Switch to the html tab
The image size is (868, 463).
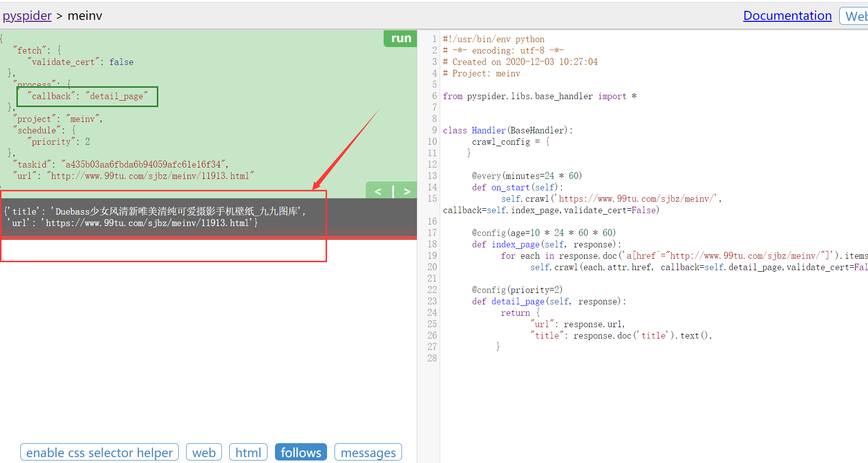click(x=248, y=452)
